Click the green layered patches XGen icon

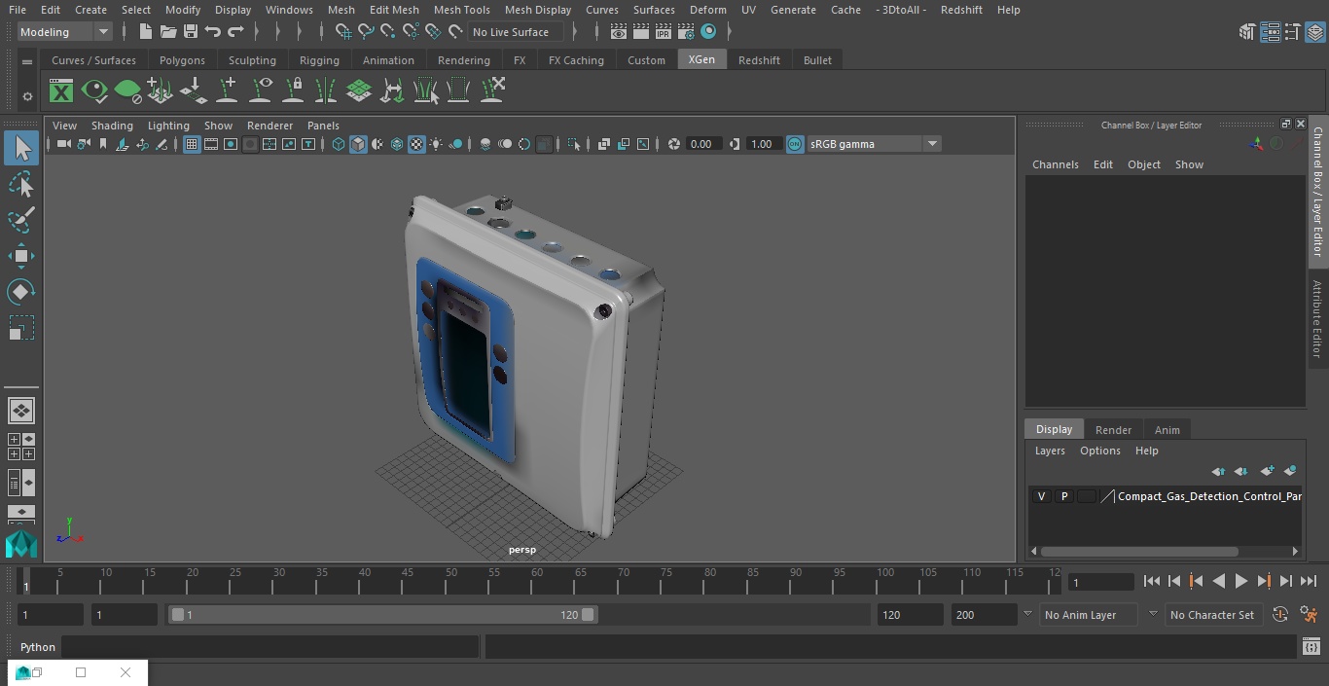(x=359, y=91)
